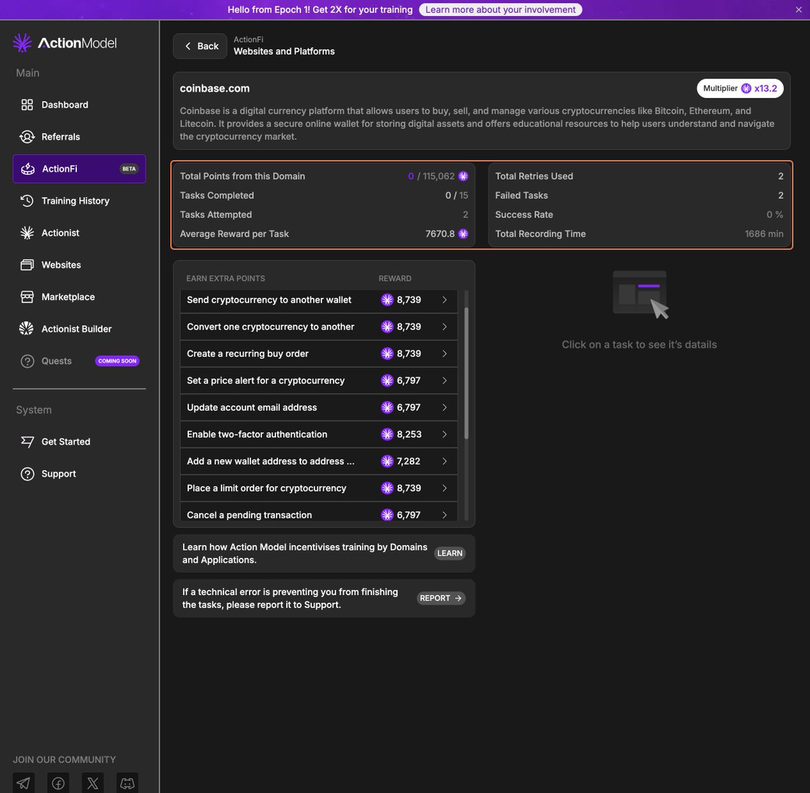Go back using the Back button

[x=200, y=46]
